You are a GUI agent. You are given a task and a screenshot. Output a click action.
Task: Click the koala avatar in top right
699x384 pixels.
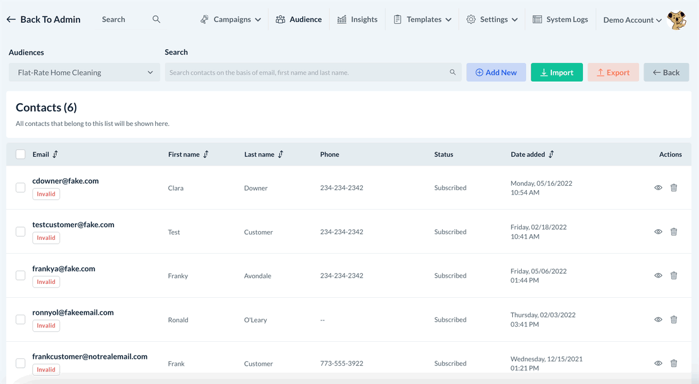[x=676, y=20]
